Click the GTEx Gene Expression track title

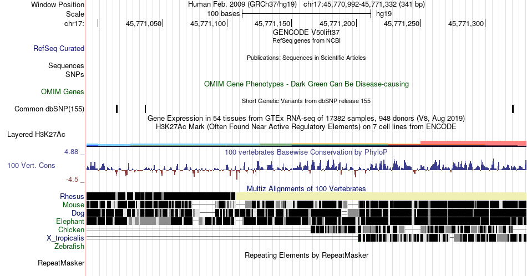[306, 118]
